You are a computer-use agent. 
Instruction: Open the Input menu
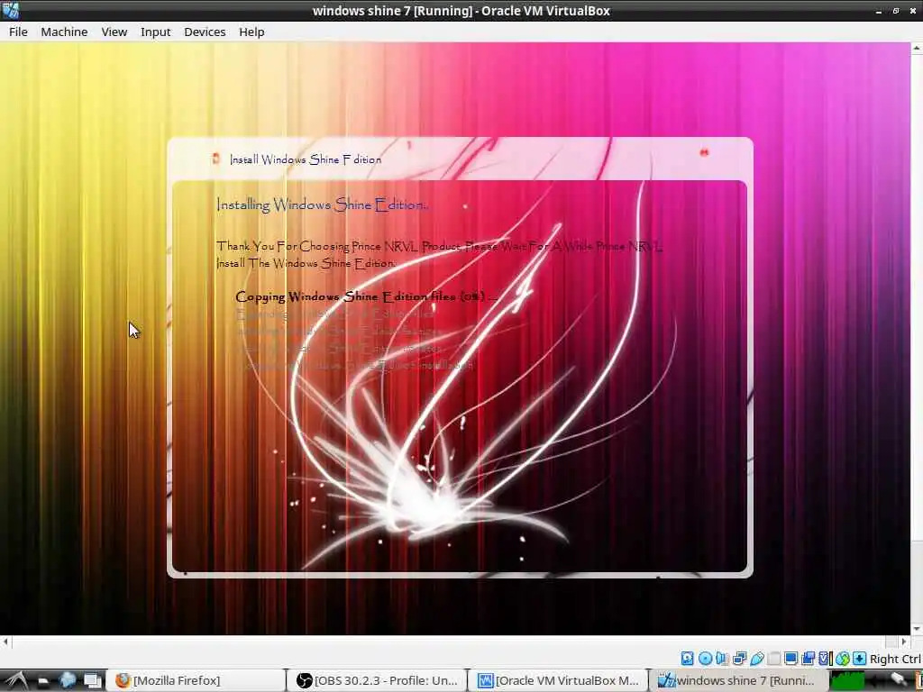click(155, 32)
